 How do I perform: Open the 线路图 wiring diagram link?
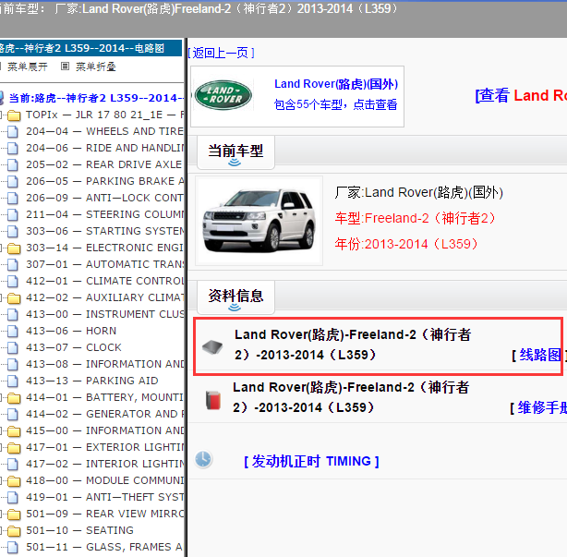click(x=539, y=356)
